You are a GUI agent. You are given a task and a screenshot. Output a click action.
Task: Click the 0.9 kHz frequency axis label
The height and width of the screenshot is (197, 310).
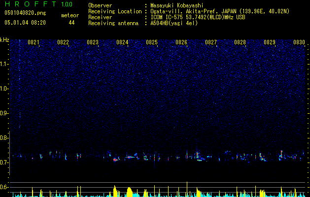click(4, 113)
